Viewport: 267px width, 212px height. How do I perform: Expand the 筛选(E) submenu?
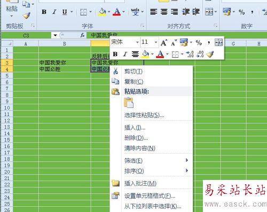[x=151, y=161]
